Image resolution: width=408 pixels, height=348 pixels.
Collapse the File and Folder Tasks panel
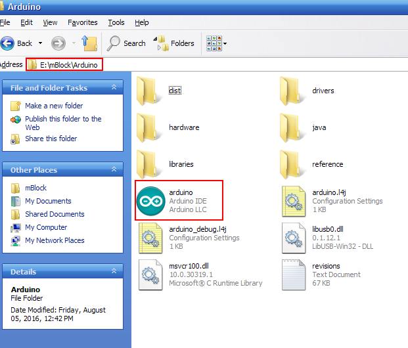(114, 87)
